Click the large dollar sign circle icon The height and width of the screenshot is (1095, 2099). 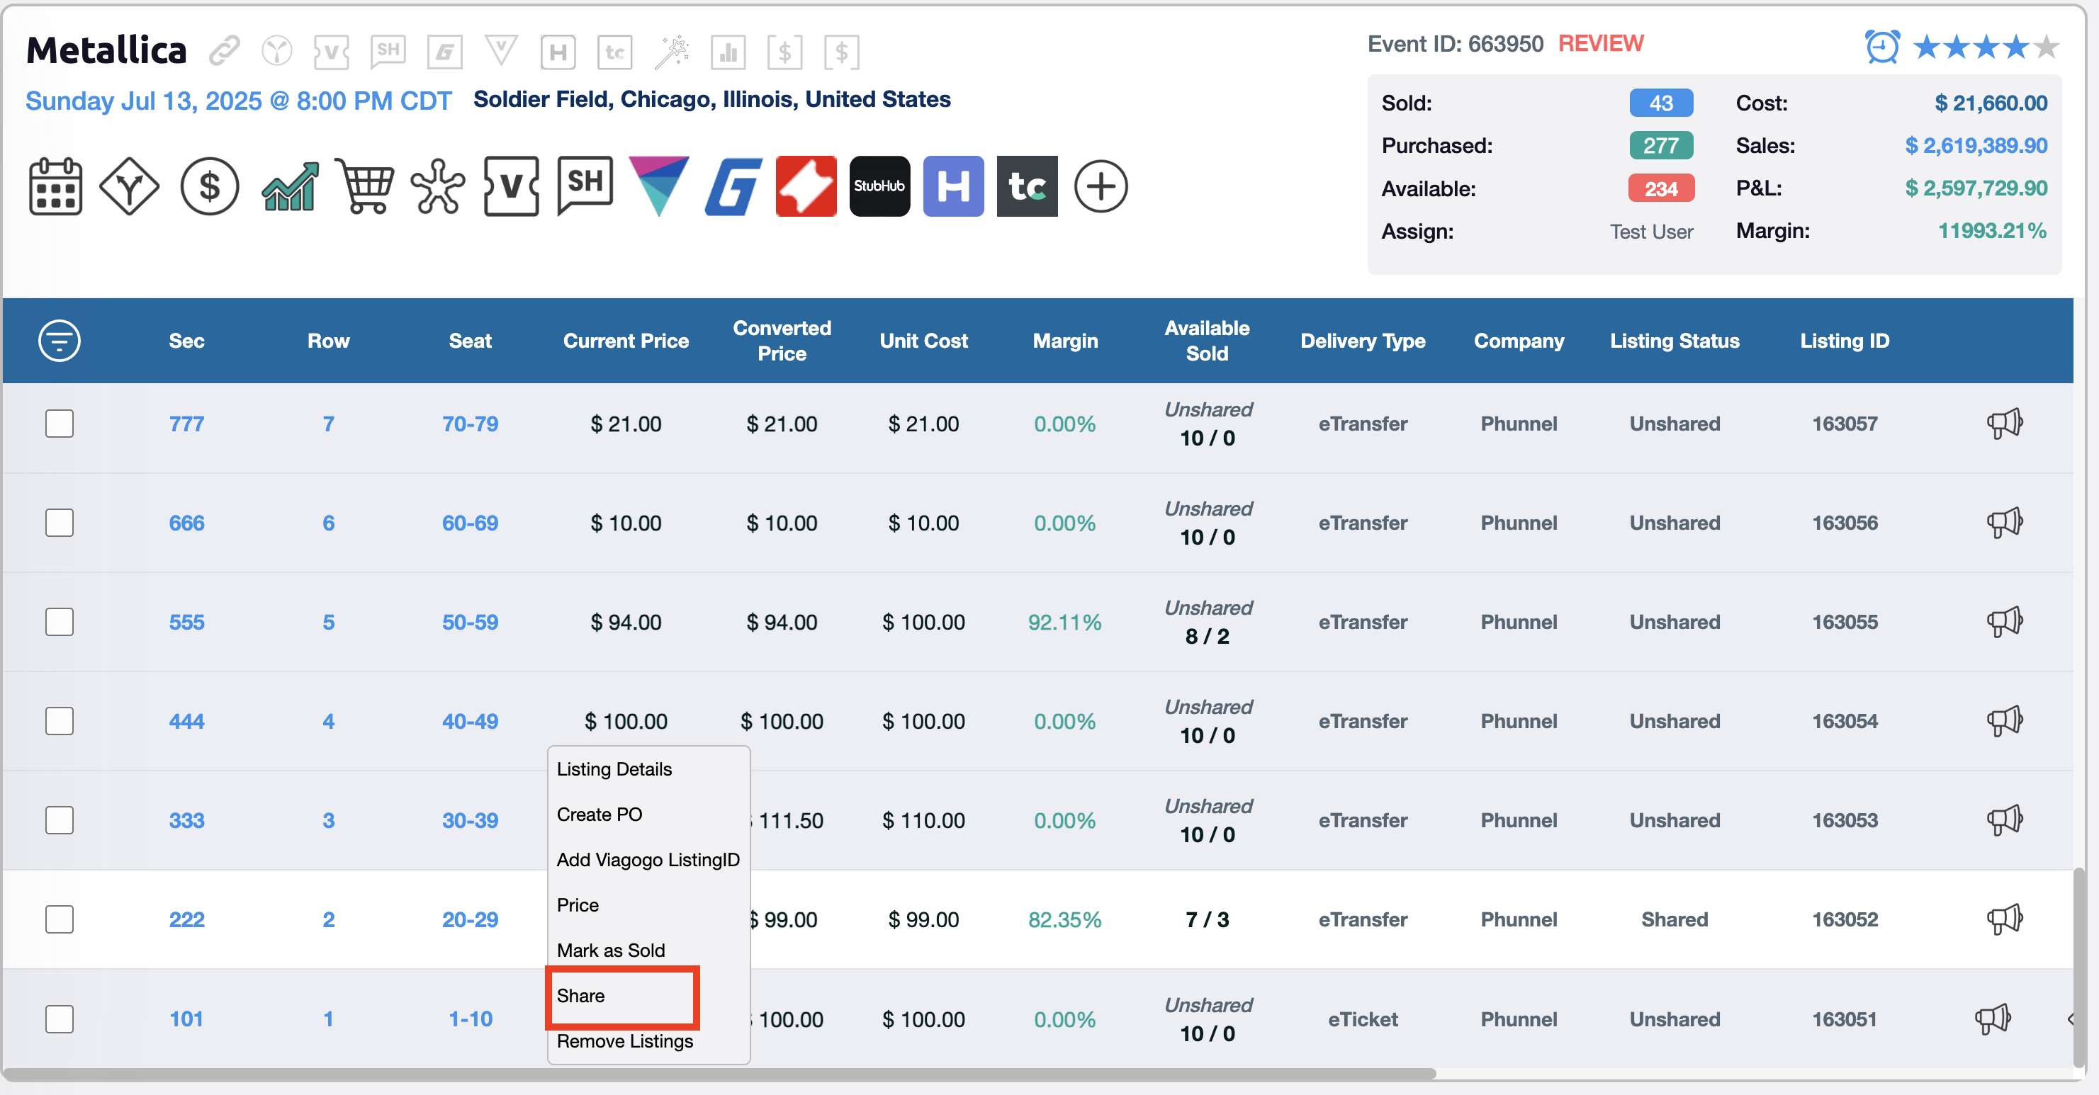210,186
